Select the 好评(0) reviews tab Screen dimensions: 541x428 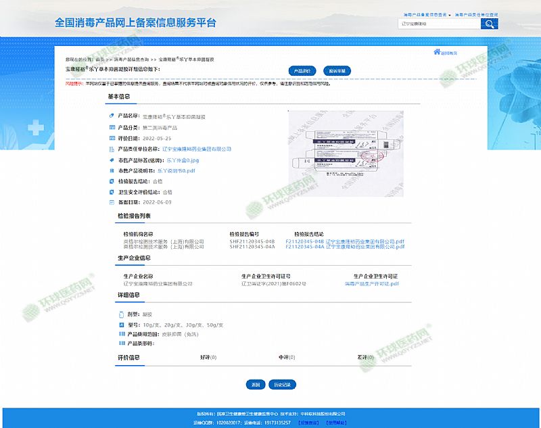coord(208,357)
